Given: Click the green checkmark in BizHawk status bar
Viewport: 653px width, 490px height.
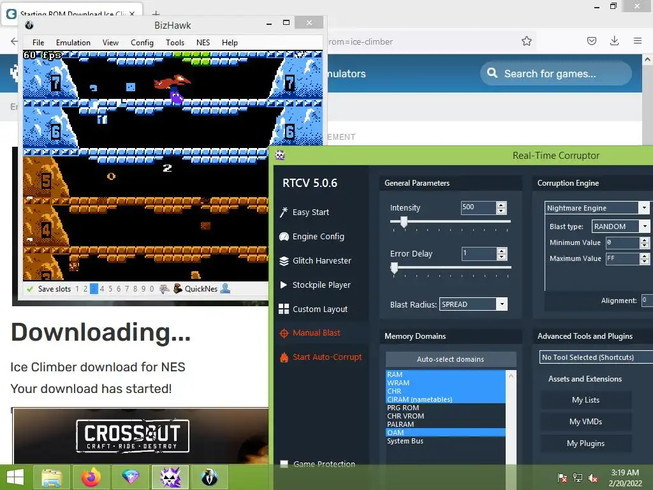Looking at the screenshot, I should point(29,289).
